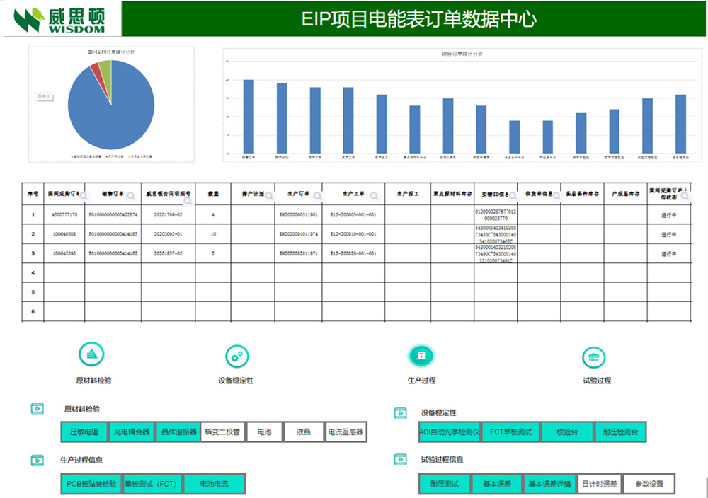Viewport: 708px width, 498px height.
Task: Click the tallest first bar in sales chart
Action: coord(249,117)
